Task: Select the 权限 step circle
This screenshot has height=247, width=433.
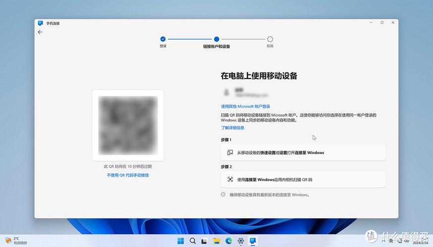Action: coord(270,39)
